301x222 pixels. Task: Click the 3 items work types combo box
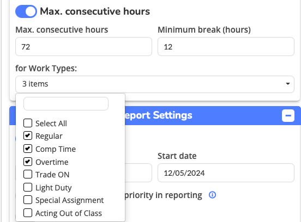pyautogui.click(x=155, y=84)
